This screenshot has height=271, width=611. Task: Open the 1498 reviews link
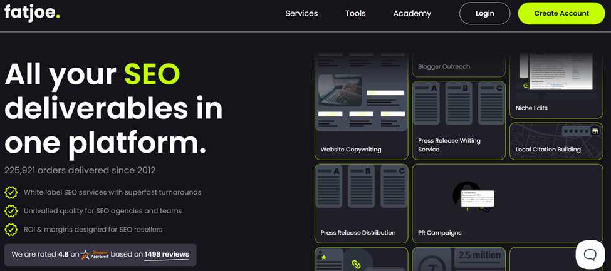point(167,255)
